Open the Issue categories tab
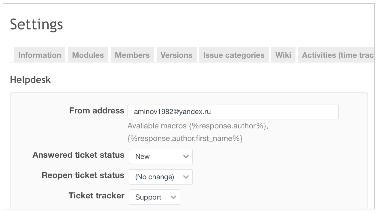378x213 pixels. click(x=234, y=55)
